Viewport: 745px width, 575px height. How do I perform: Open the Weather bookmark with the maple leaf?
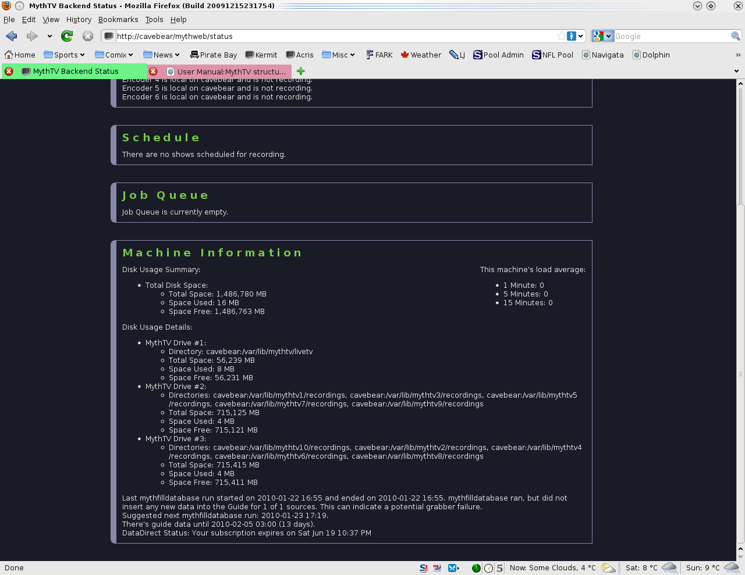click(421, 55)
